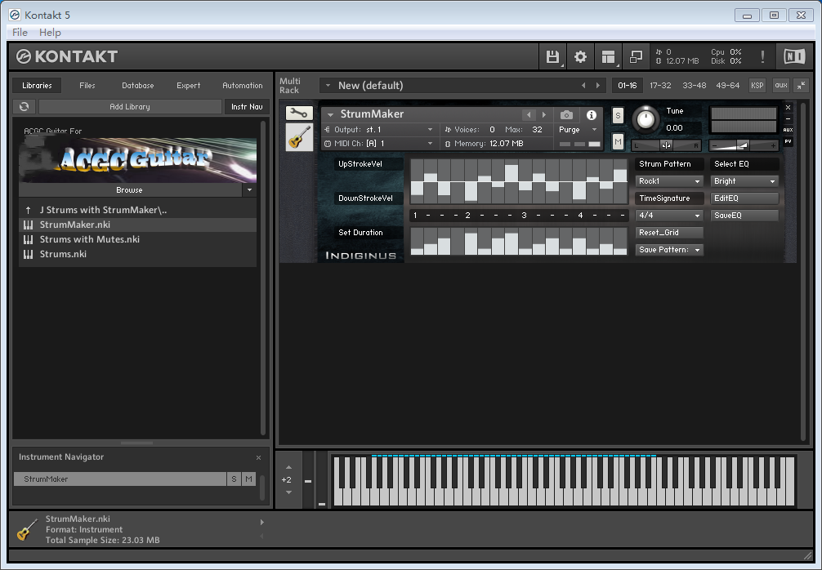Open Options via the gear icon

tap(580, 56)
